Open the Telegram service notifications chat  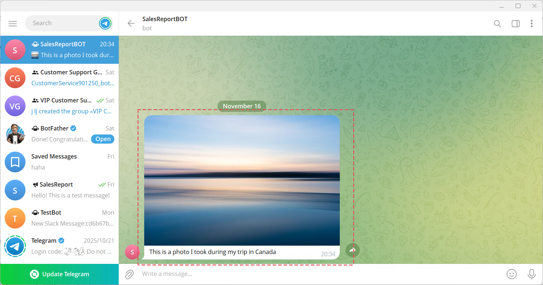pos(59,246)
